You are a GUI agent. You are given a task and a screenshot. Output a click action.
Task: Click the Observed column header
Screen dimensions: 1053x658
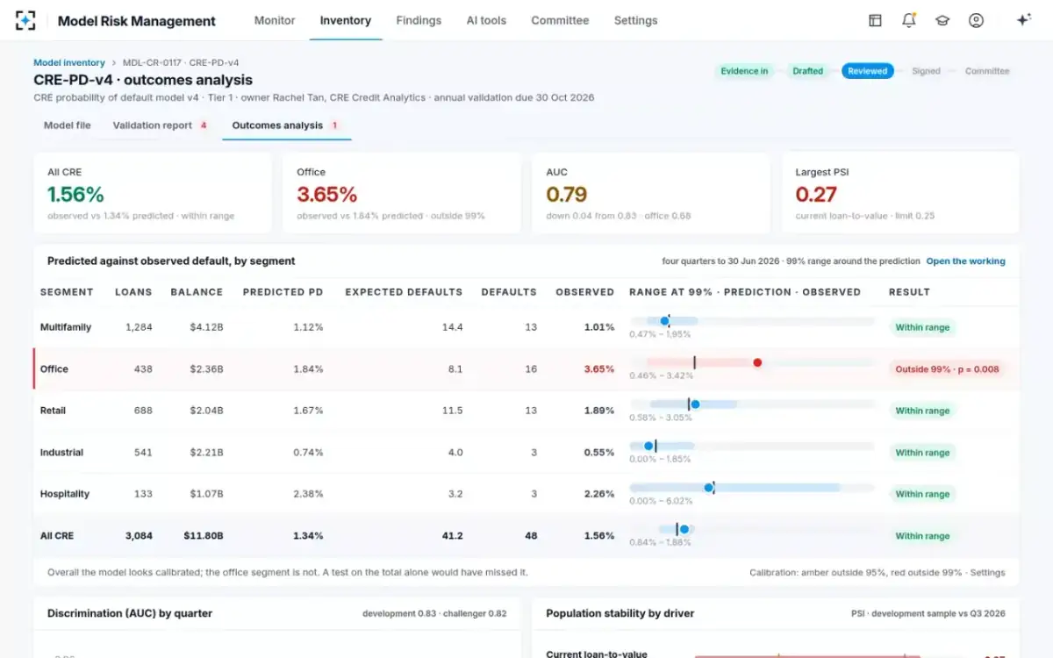point(585,292)
